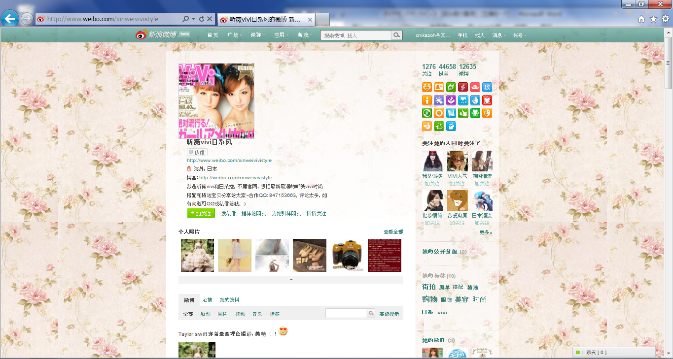Open the 聊天 [0] chat bar
The image size is (673, 359).
pos(614,352)
